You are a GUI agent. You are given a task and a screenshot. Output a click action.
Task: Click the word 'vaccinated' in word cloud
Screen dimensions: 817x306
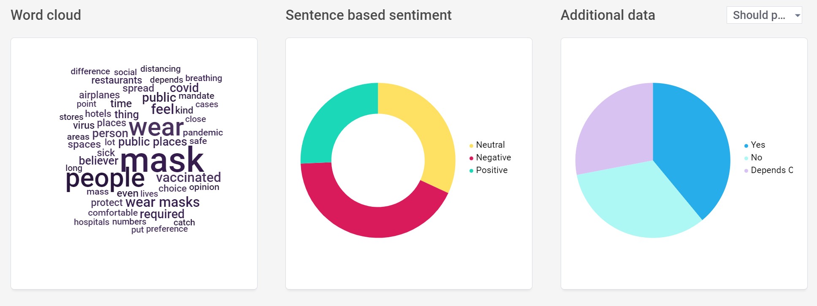pos(188,177)
